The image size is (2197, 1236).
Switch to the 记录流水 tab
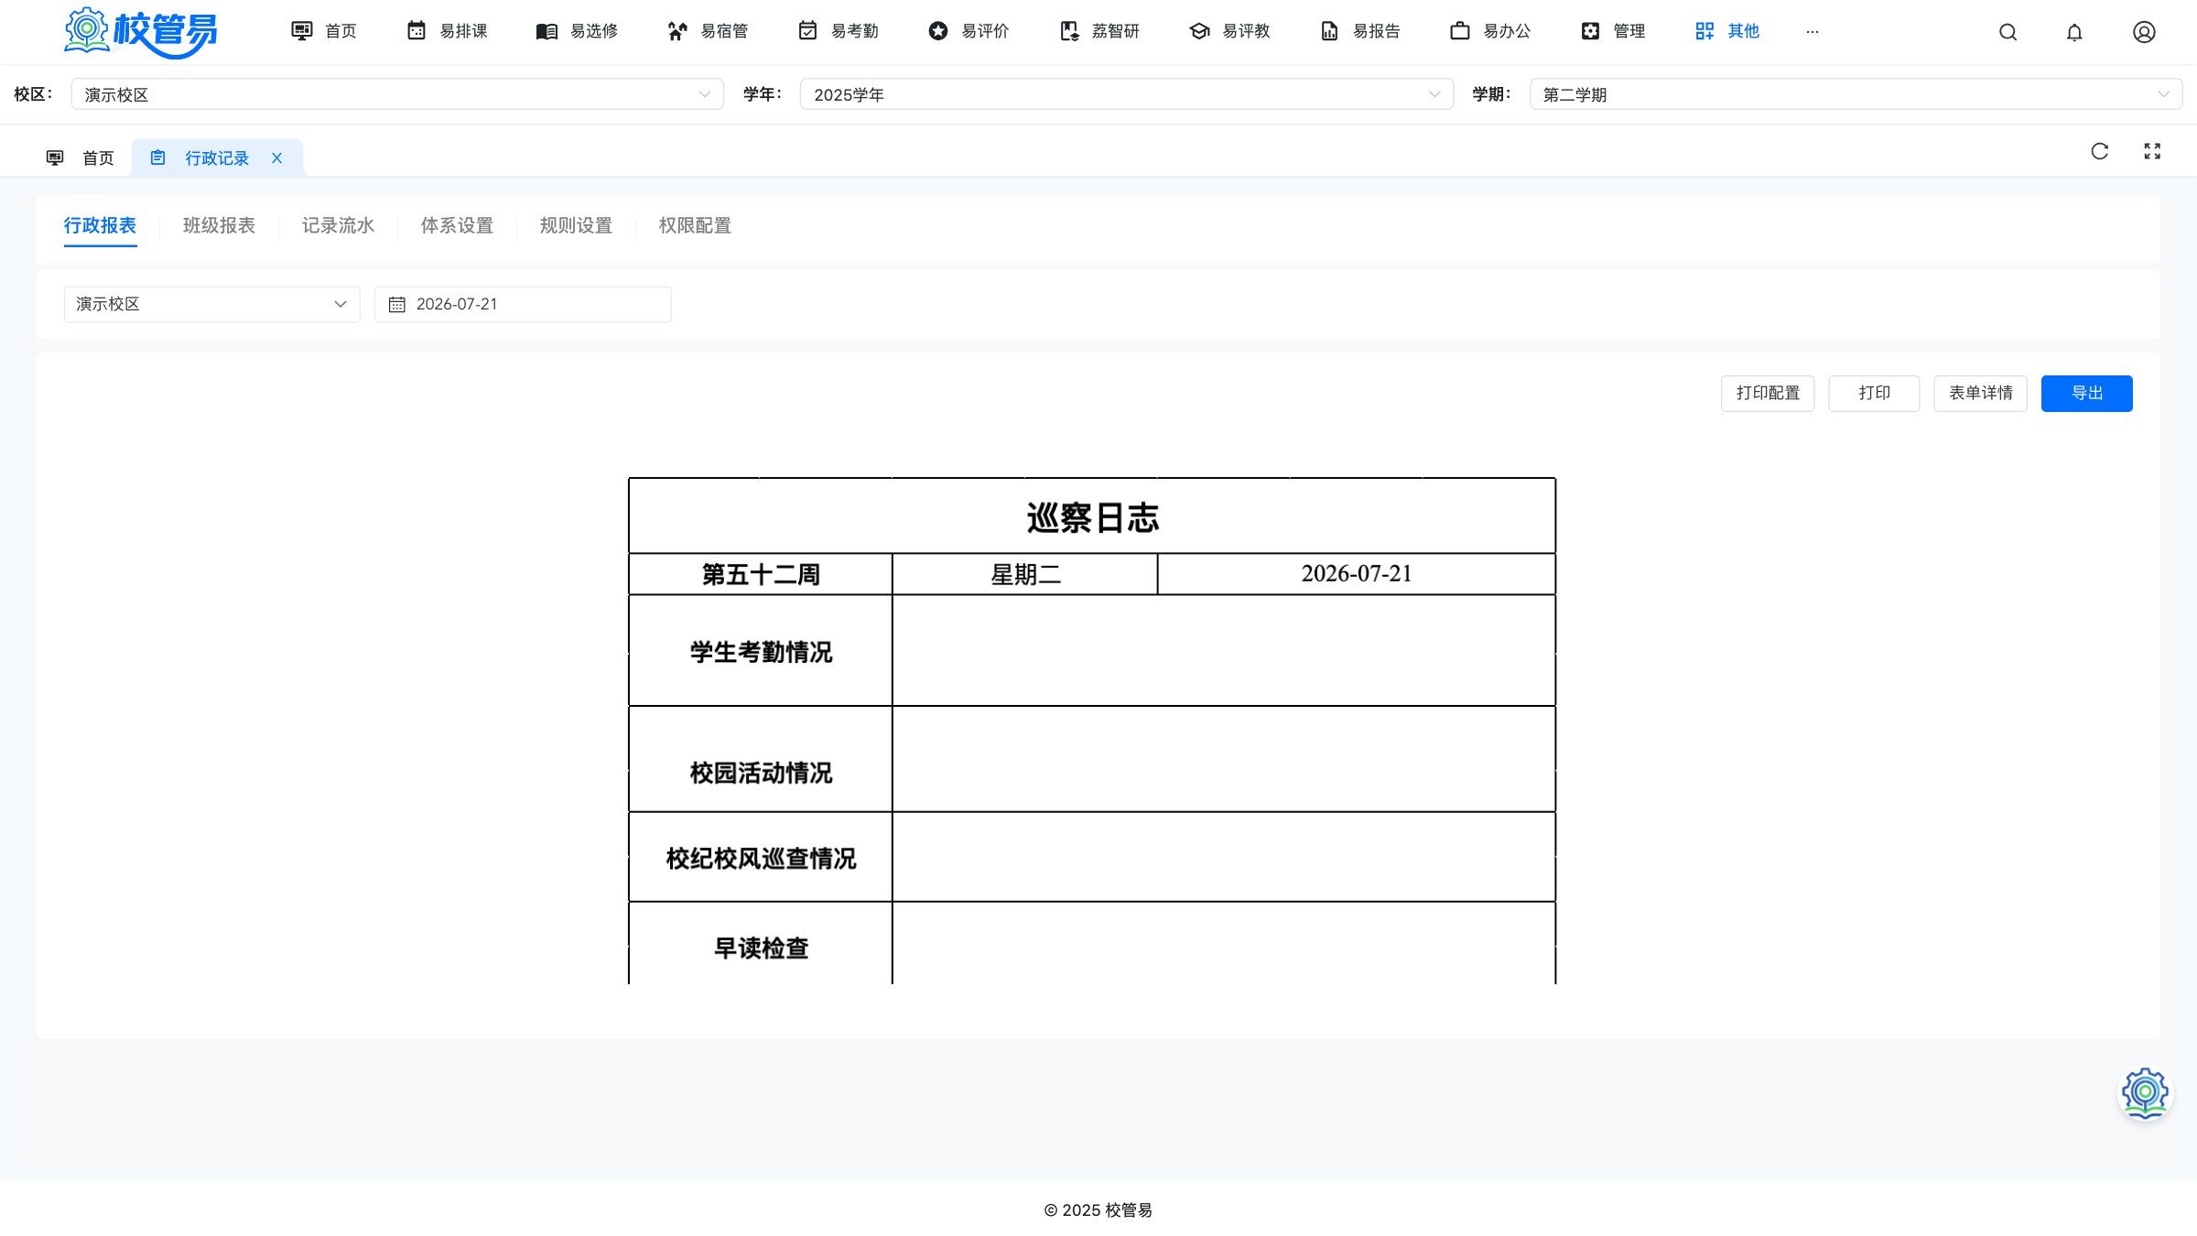coord(338,225)
